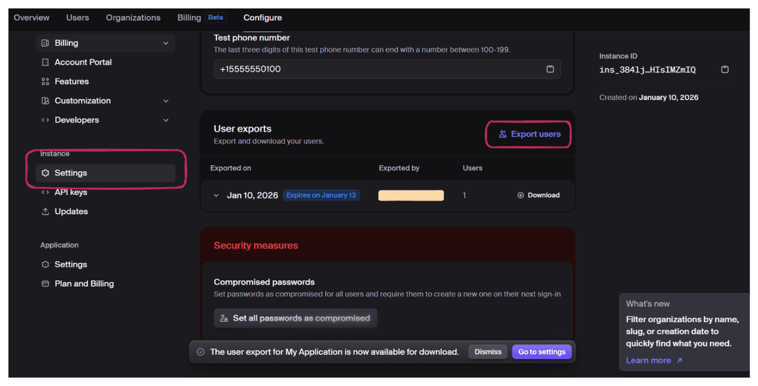Click the API keys code icon
The height and width of the screenshot is (386, 758).
click(x=46, y=192)
